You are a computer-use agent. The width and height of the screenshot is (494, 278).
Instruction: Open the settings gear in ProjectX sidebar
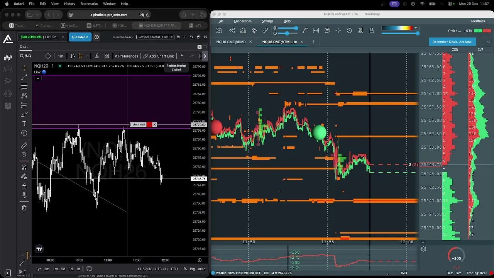coord(8,93)
